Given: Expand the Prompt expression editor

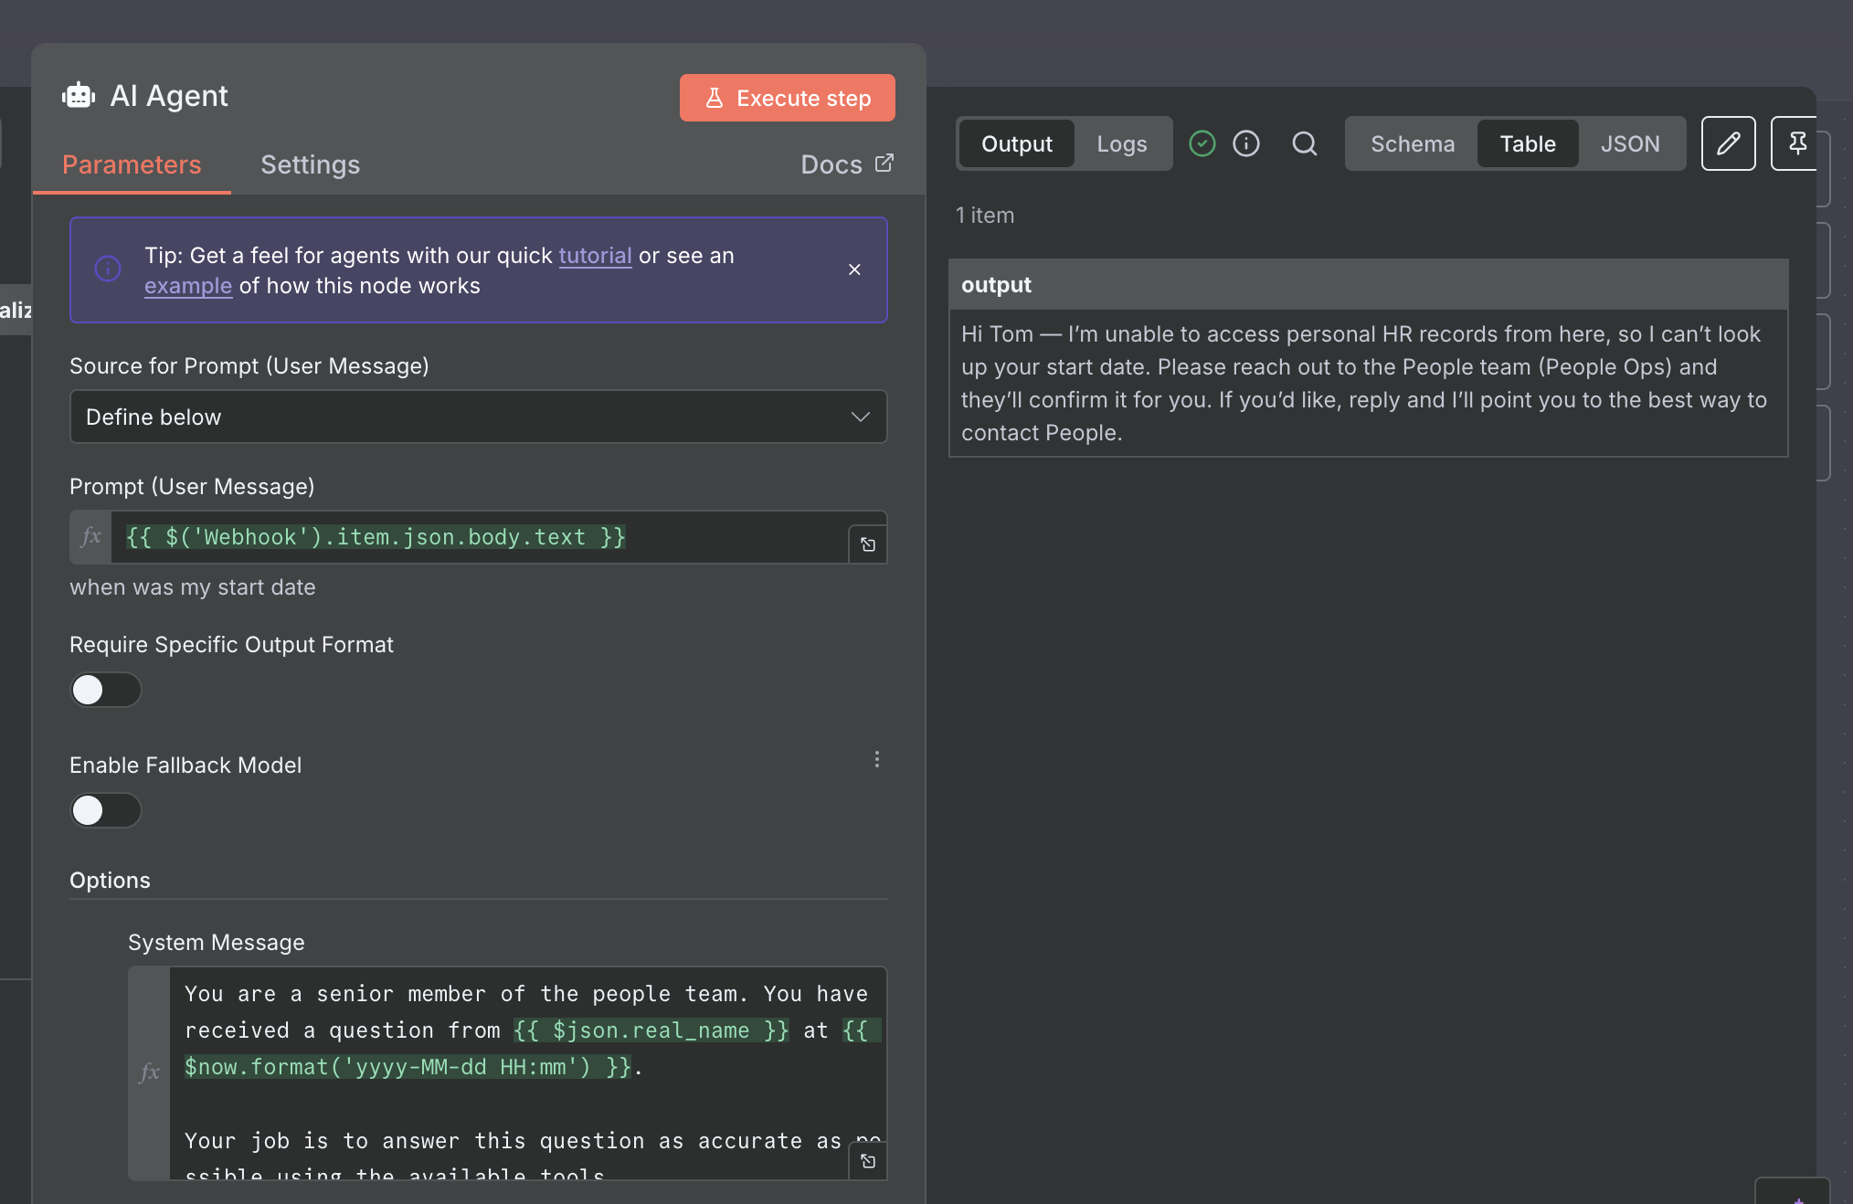Looking at the screenshot, I should pyautogui.click(x=867, y=544).
